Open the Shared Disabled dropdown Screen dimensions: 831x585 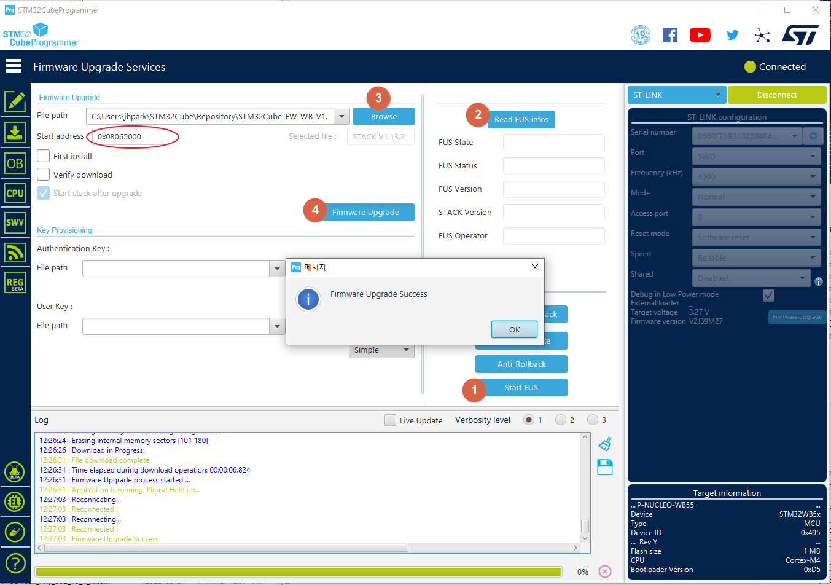pyautogui.click(x=751, y=278)
